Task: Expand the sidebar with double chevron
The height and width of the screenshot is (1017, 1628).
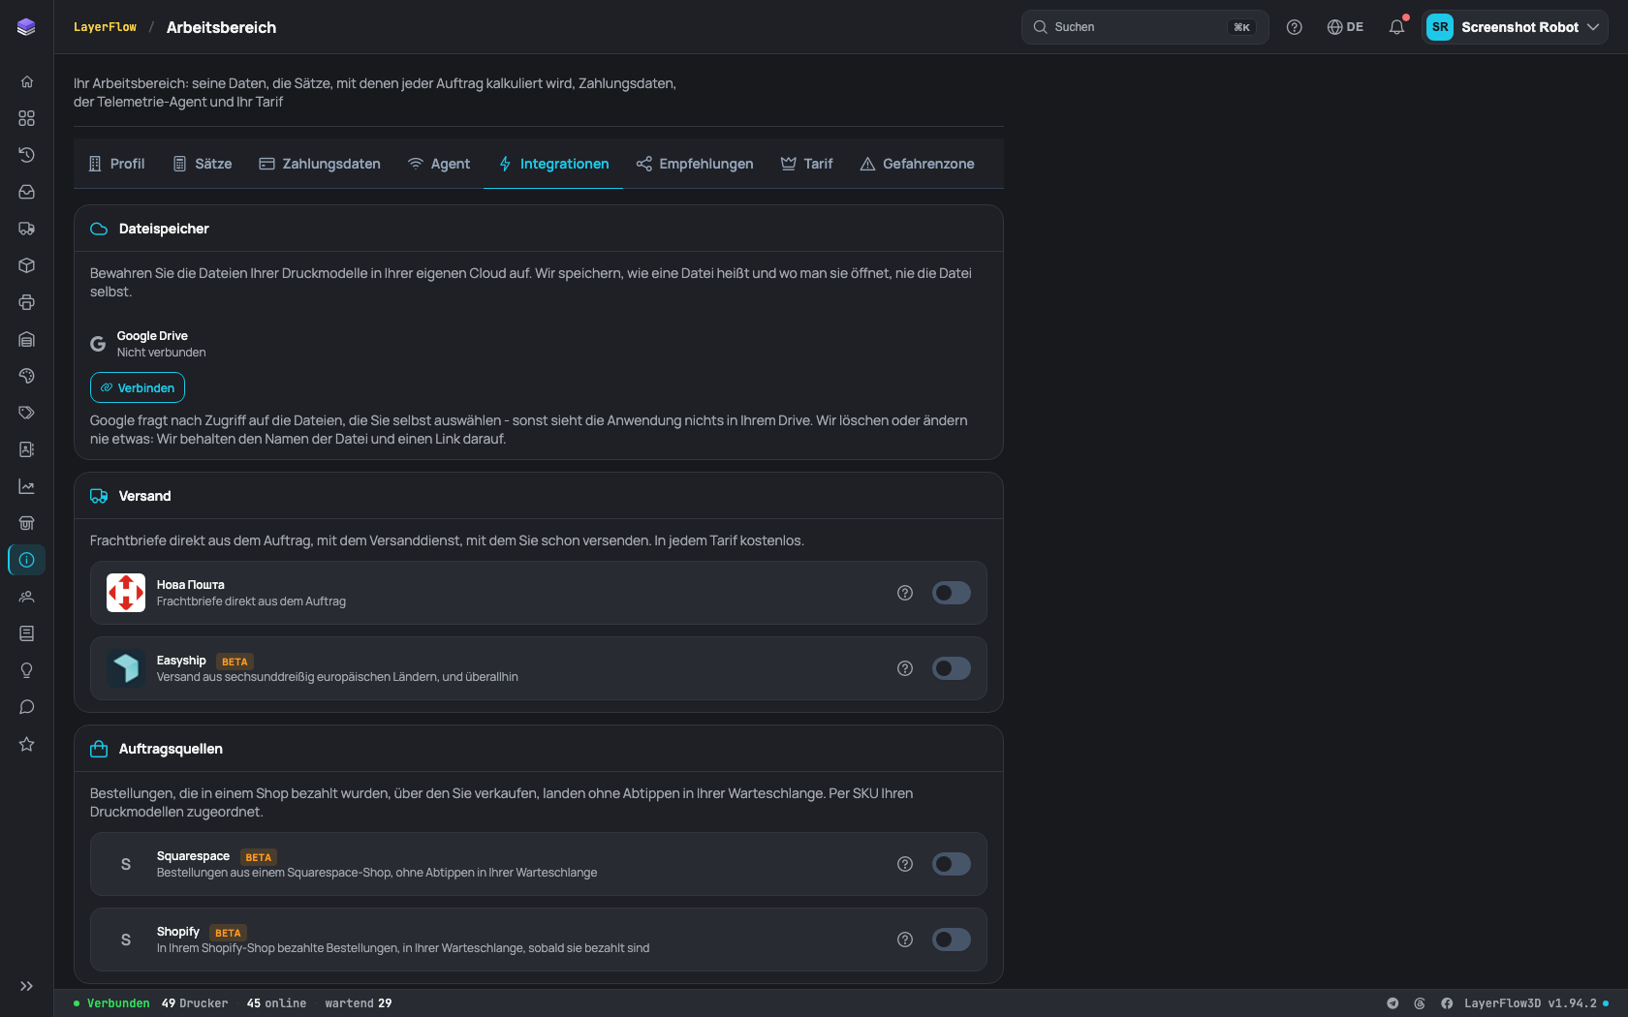Action: pos(26,986)
